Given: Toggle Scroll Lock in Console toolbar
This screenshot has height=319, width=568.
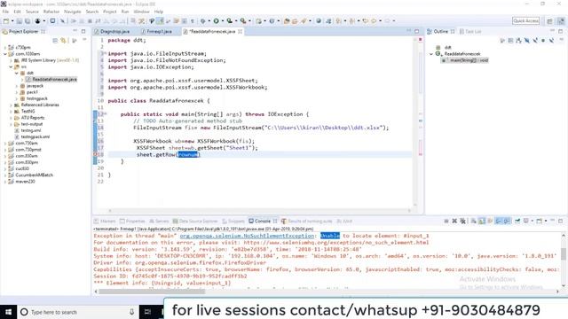Looking at the screenshot, I should 481,221.
